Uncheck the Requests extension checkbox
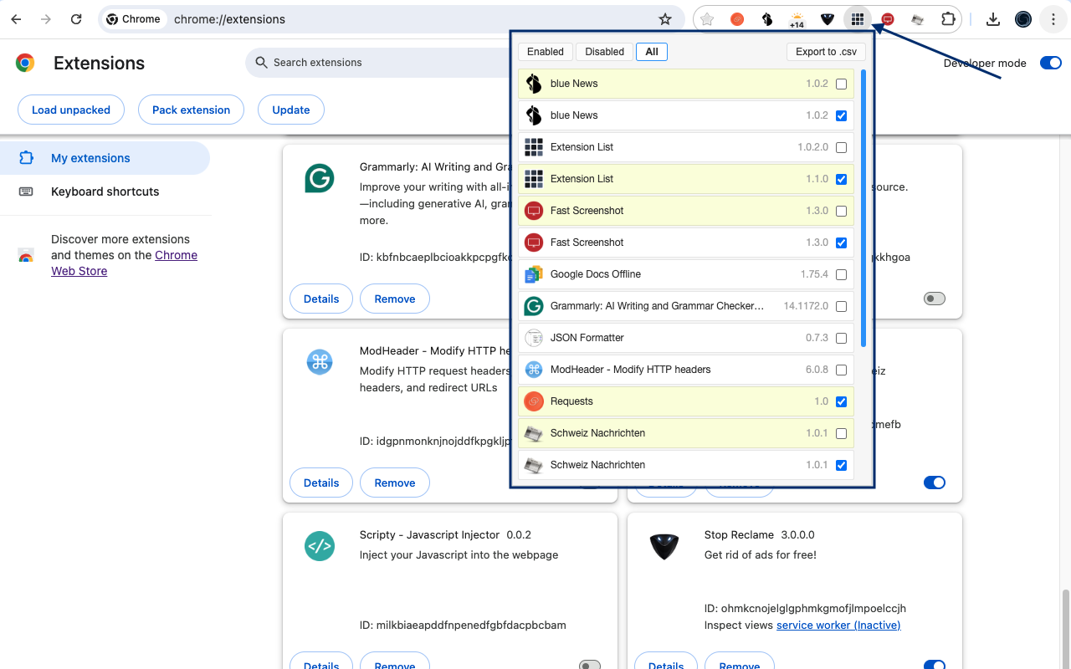 click(841, 401)
